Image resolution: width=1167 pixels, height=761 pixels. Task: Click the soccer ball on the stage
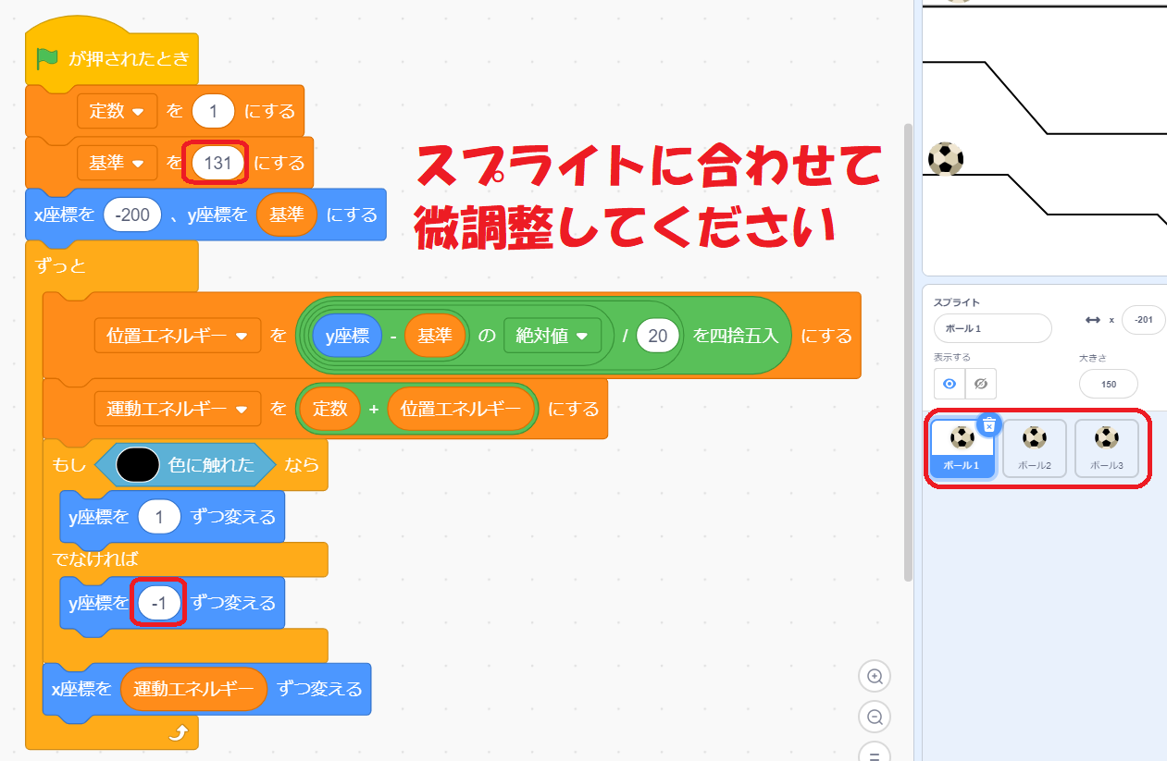tap(945, 158)
